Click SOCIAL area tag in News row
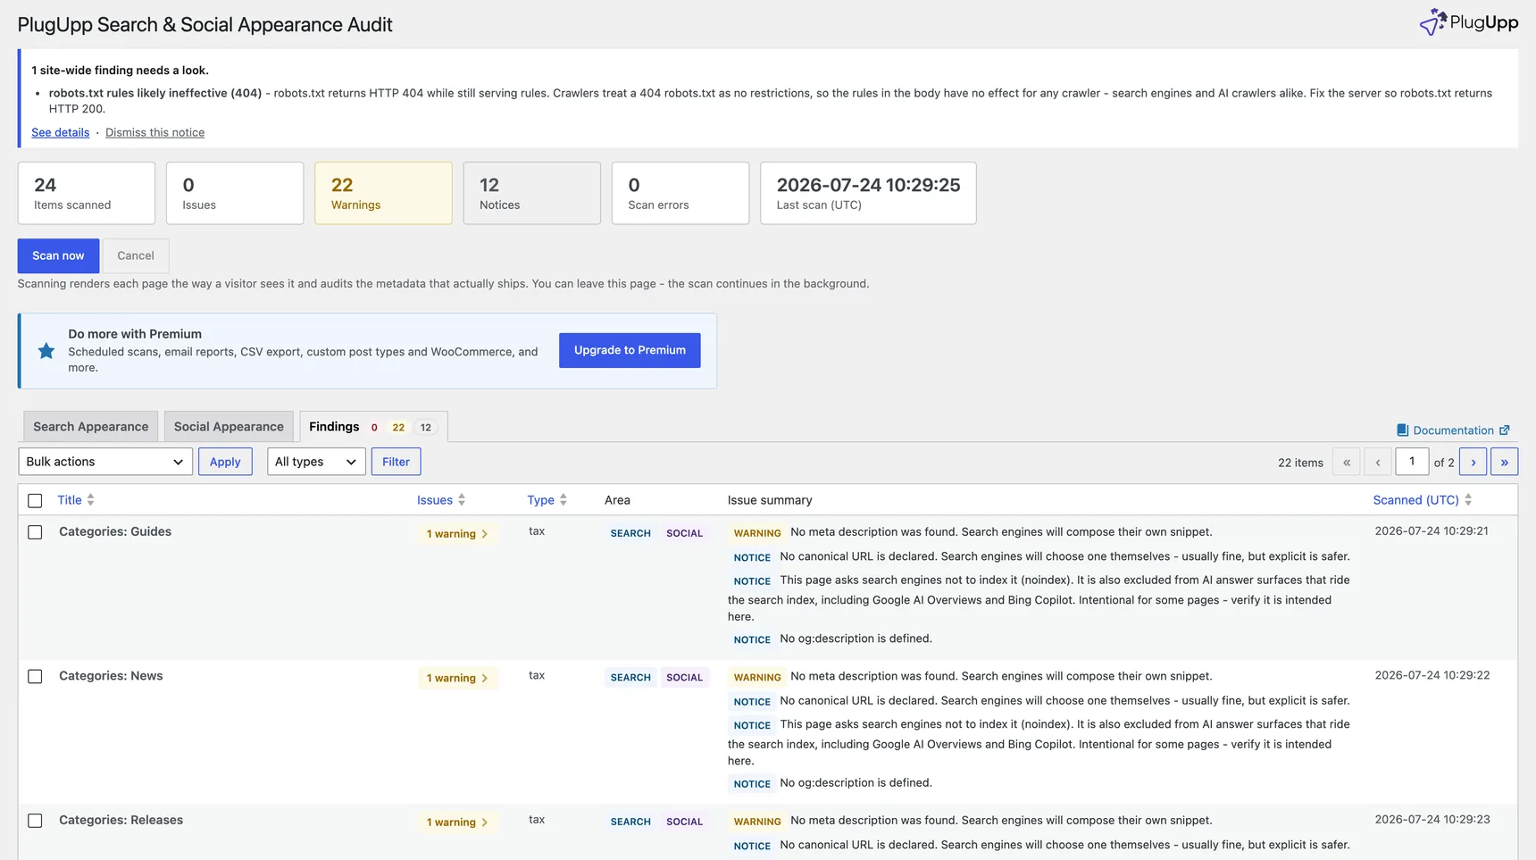Image resolution: width=1536 pixels, height=860 pixels. click(x=684, y=678)
